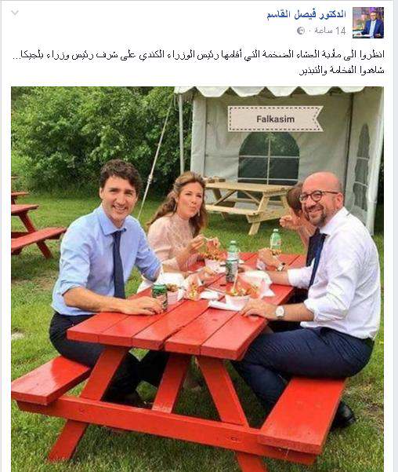Click the arched window of the white tent
Viewport: 398px width, 472px height.
pos(269,159)
